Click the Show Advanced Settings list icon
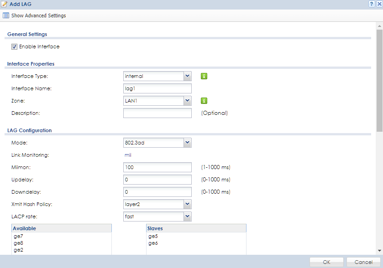Screen dimensions: 383x268 click(6, 15)
